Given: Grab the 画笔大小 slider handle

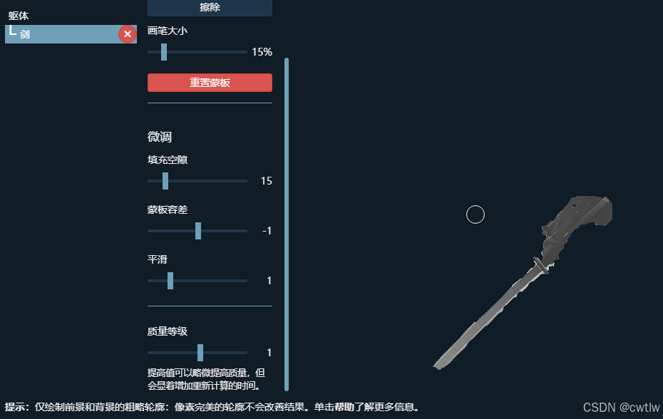Looking at the screenshot, I should (164, 52).
